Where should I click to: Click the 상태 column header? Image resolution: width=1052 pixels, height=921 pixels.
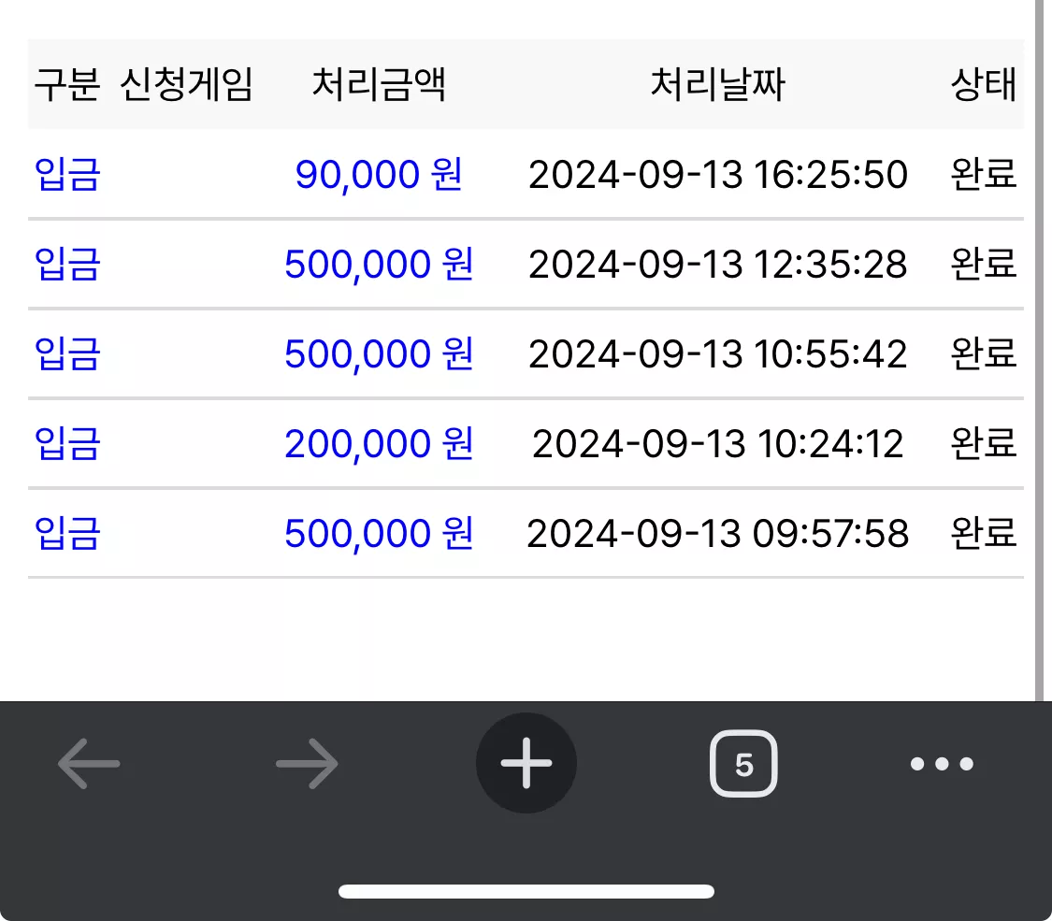pyautogui.click(x=984, y=84)
